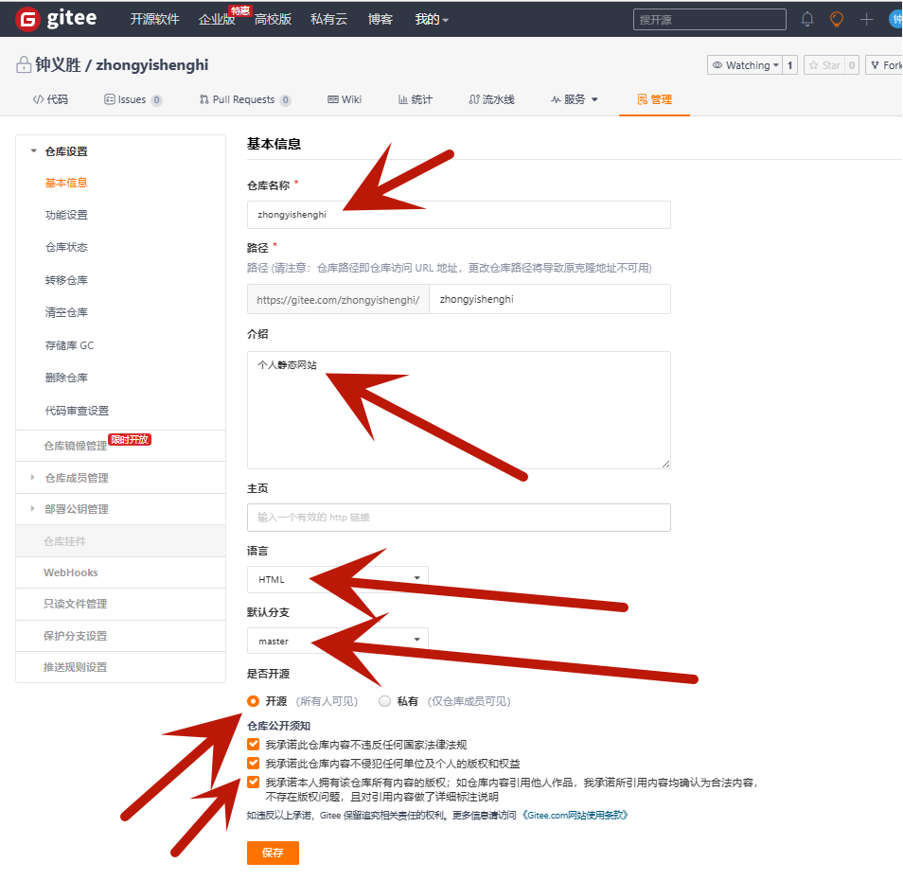The width and height of the screenshot is (903, 880).
Task: Click the 保存 save button
Action: pyautogui.click(x=273, y=853)
